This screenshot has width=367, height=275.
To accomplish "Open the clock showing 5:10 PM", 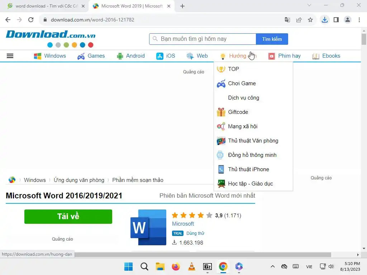I will pos(350,266).
